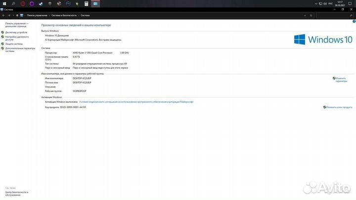Click Windows 10 Домашняя edition text
The height and width of the screenshot is (200, 356).
(x=57, y=36)
